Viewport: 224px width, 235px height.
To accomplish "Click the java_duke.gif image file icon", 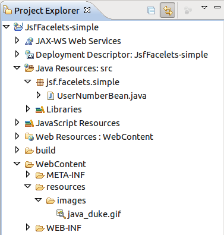I will click(x=61, y=214).
